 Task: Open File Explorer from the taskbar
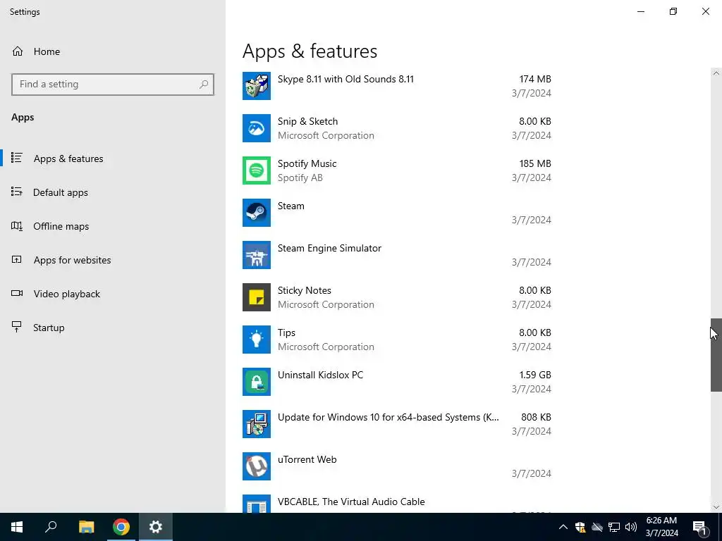86,527
